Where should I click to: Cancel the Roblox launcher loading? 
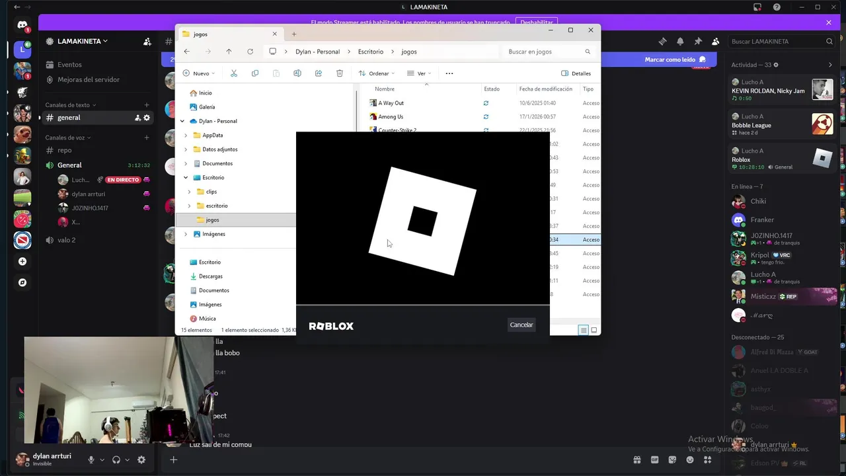(x=521, y=325)
